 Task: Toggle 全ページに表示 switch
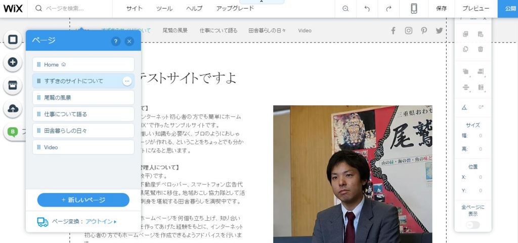[473, 225]
